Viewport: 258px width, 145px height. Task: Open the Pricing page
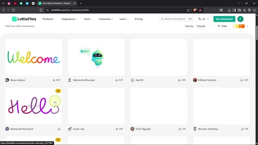139,19
